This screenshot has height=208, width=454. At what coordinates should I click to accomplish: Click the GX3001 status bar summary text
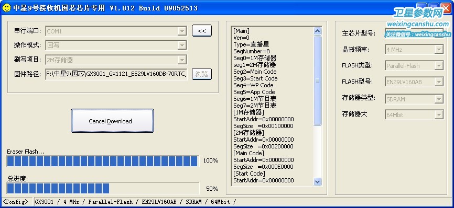(x=135, y=202)
